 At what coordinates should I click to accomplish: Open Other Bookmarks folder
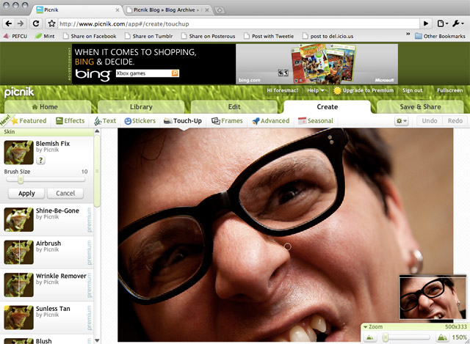point(440,36)
